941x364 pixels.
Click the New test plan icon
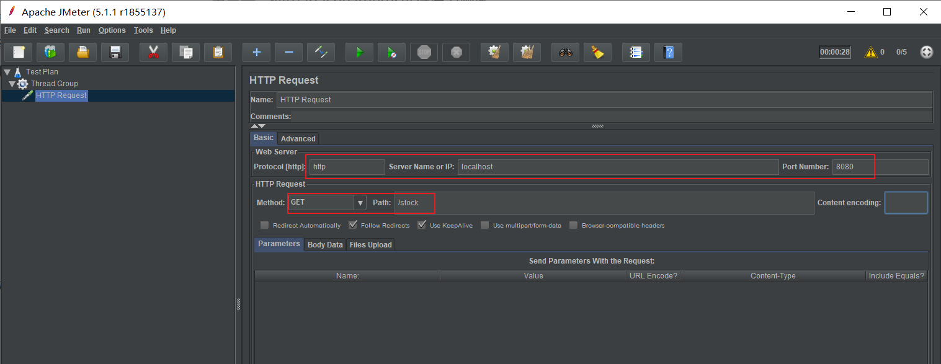[x=19, y=52]
